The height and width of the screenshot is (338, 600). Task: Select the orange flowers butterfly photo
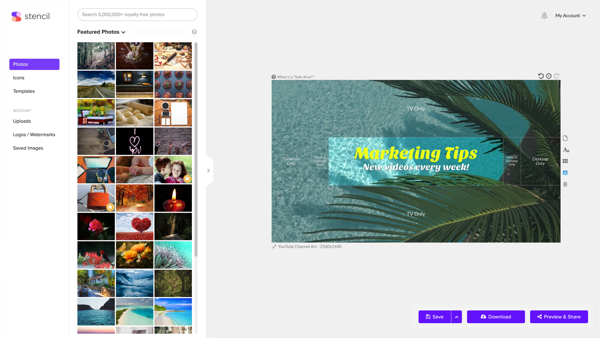click(135, 255)
